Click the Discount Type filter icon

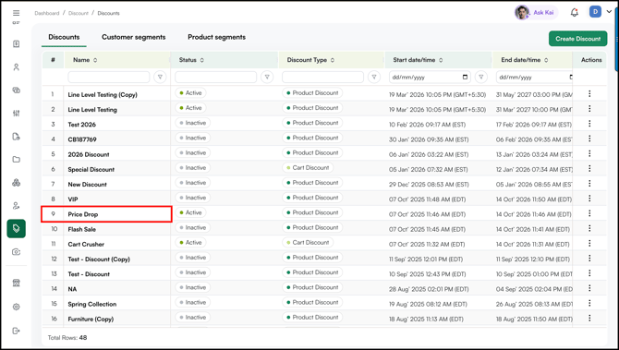tap(374, 77)
